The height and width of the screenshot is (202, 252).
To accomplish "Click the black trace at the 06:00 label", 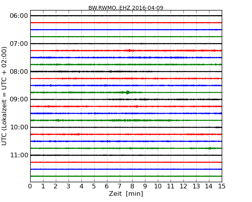I will [x=126, y=16].
